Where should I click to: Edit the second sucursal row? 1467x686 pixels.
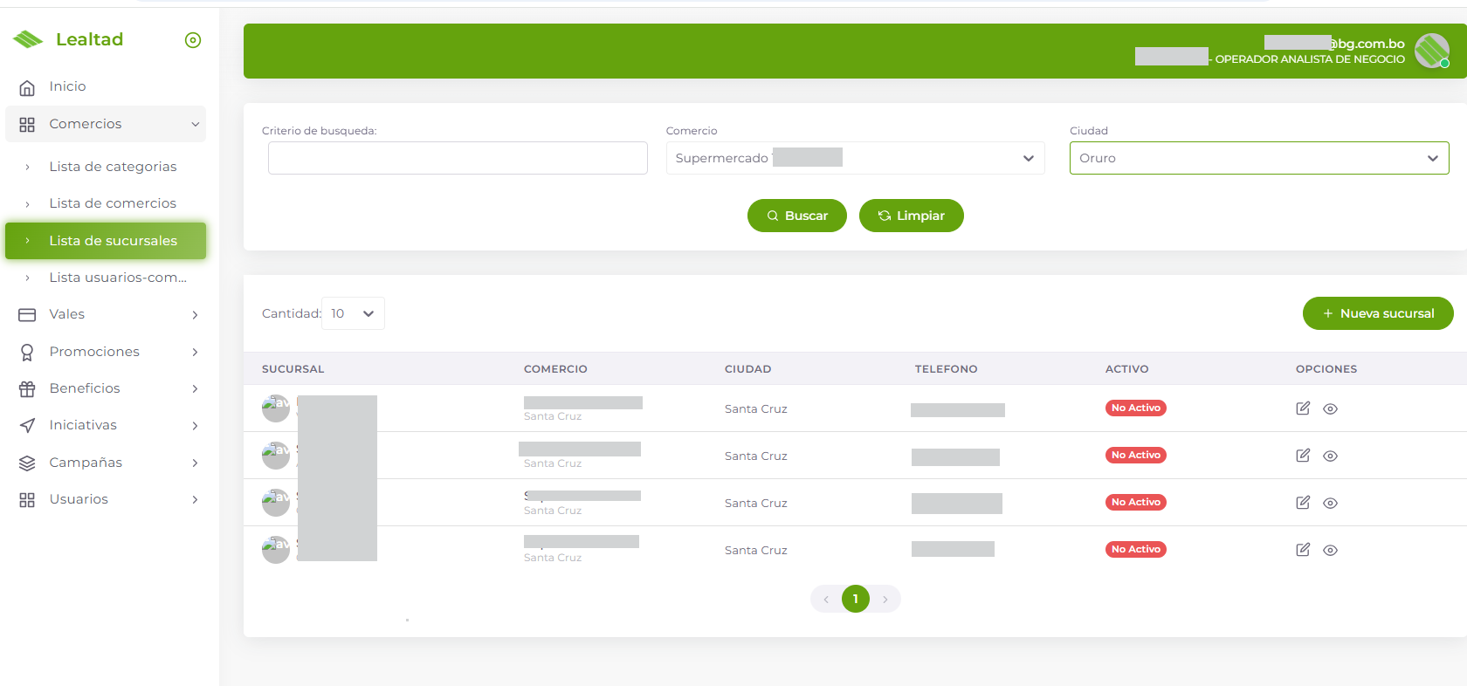click(1303, 456)
